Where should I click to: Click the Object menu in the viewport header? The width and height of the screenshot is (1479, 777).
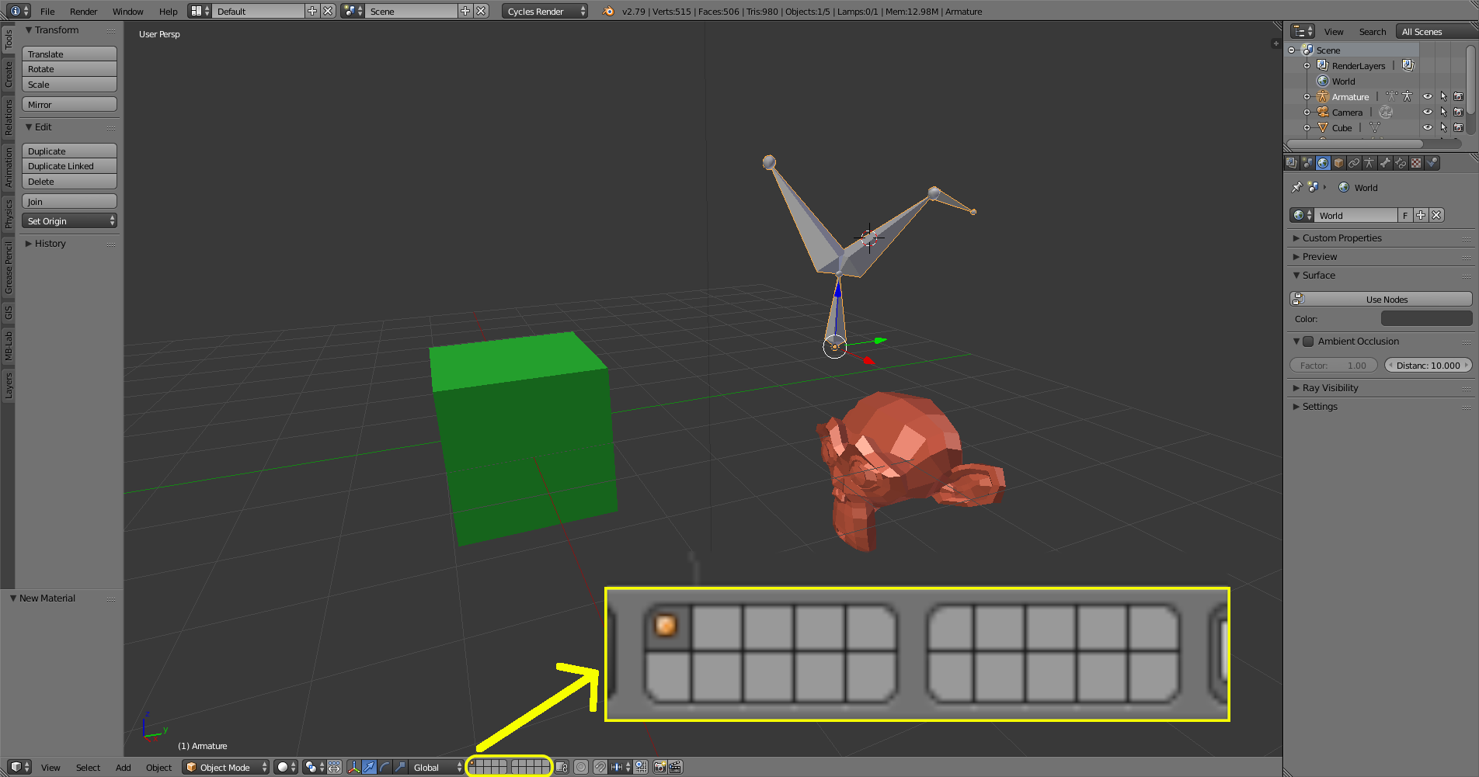(x=158, y=768)
